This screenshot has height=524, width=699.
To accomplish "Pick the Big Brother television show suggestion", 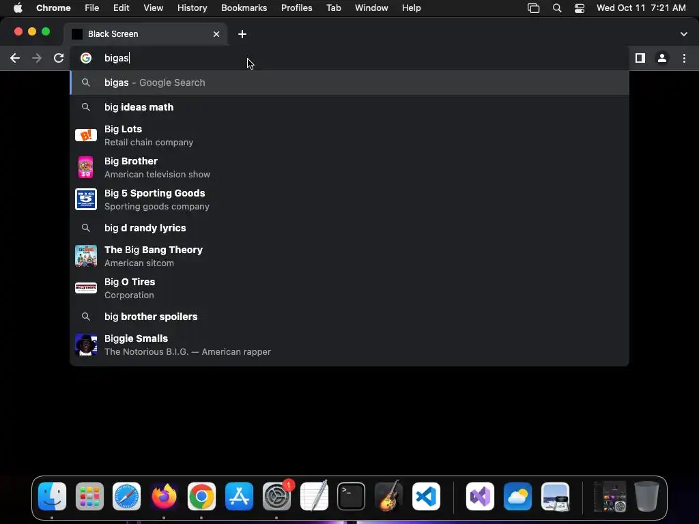I will pyautogui.click(x=349, y=168).
